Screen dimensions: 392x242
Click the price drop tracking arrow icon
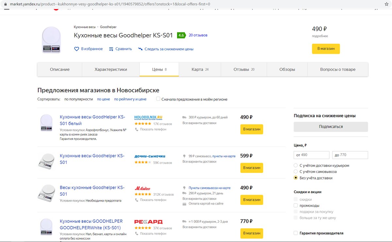(140, 49)
